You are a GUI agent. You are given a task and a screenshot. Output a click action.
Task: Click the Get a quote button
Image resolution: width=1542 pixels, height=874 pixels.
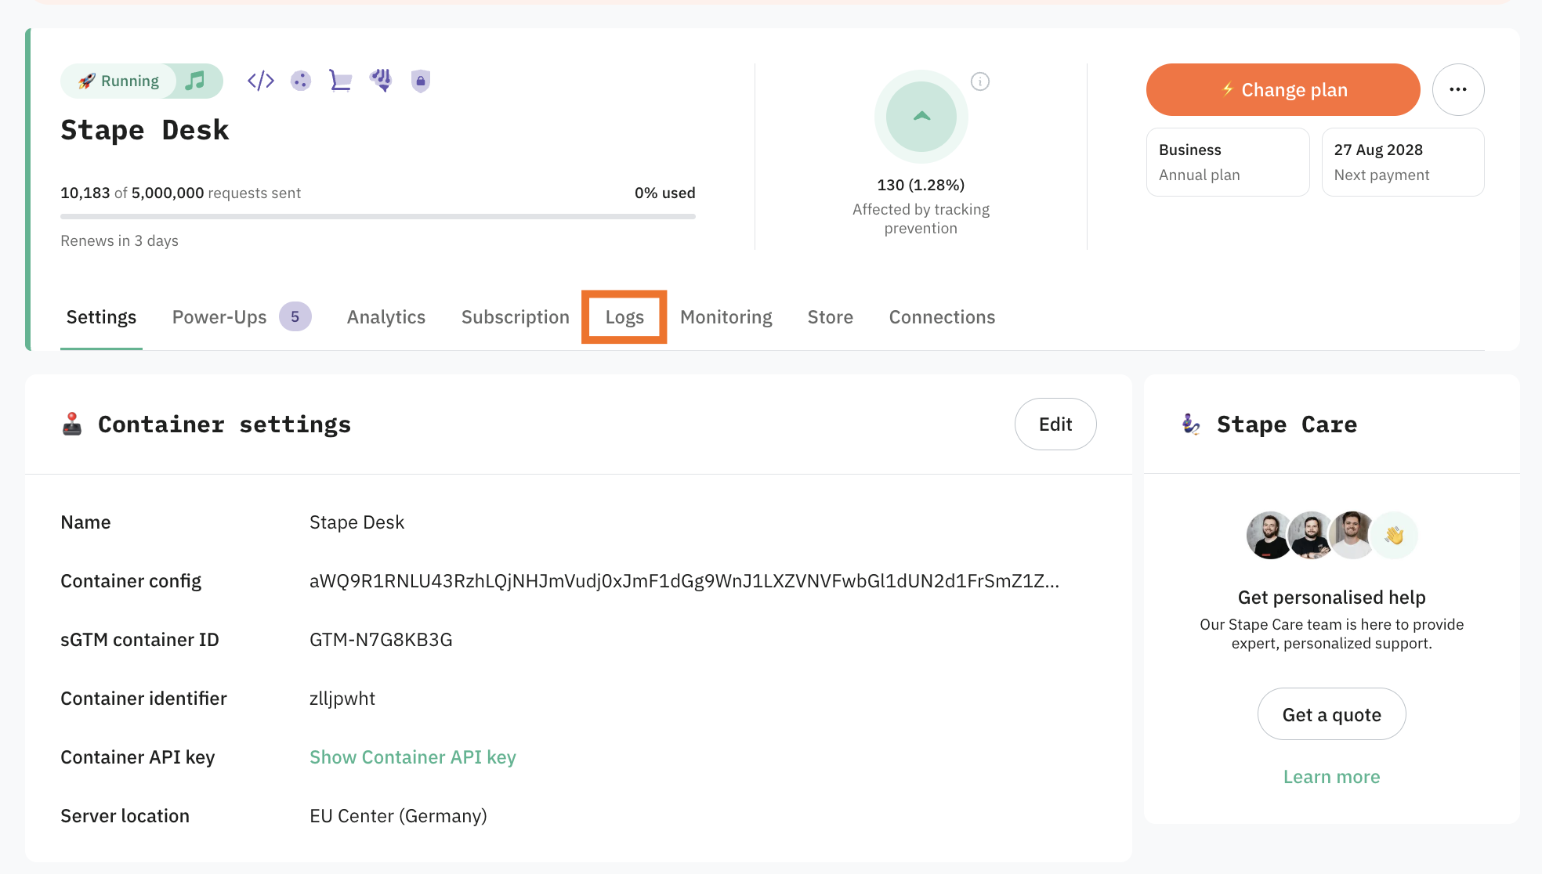coord(1332,714)
